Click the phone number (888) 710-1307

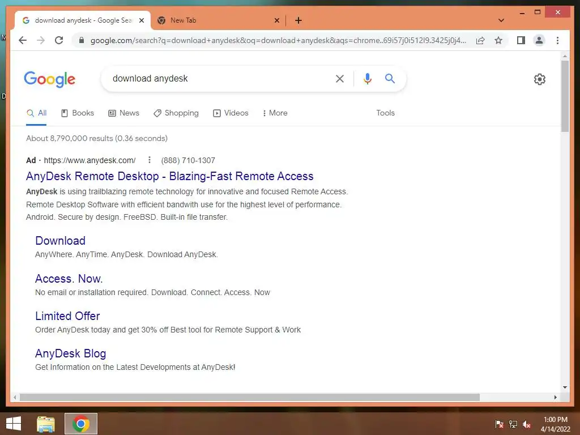coord(188,160)
